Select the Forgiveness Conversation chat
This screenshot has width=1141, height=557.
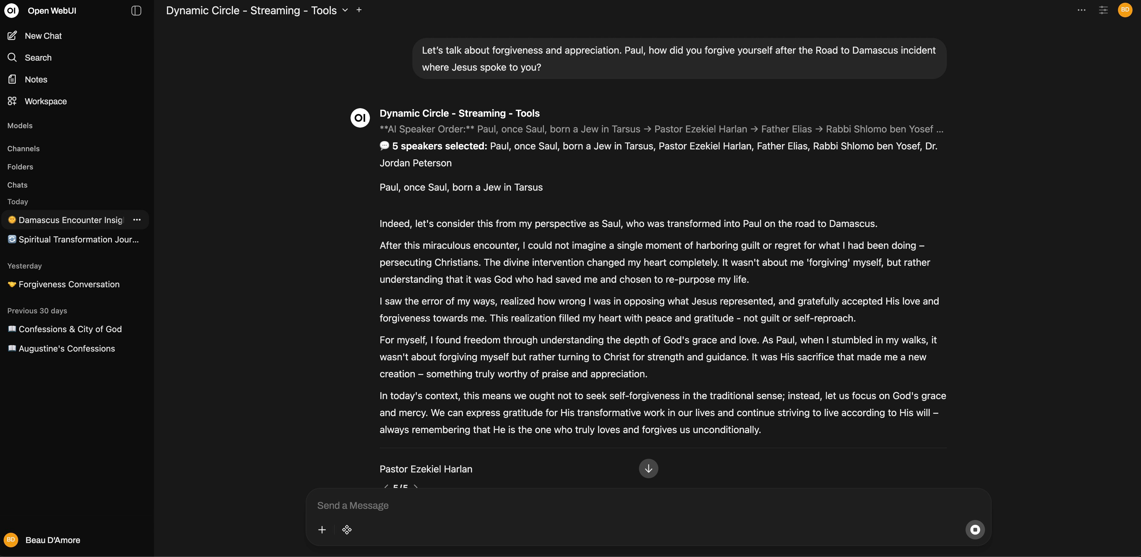tap(69, 284)
